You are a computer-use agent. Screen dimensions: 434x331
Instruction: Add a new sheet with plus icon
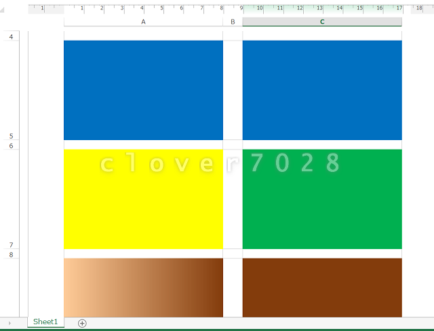click(x=82, y=323)
